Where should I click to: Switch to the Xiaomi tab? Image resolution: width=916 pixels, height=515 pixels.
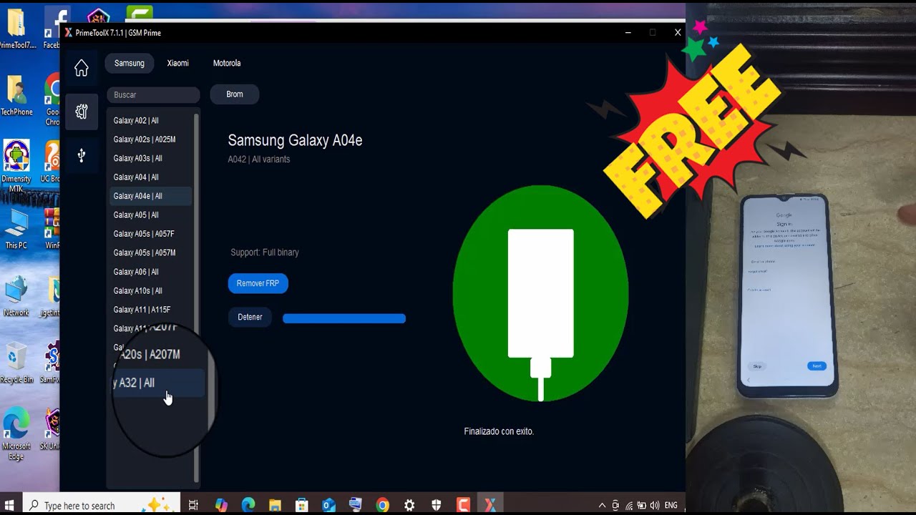178,63
